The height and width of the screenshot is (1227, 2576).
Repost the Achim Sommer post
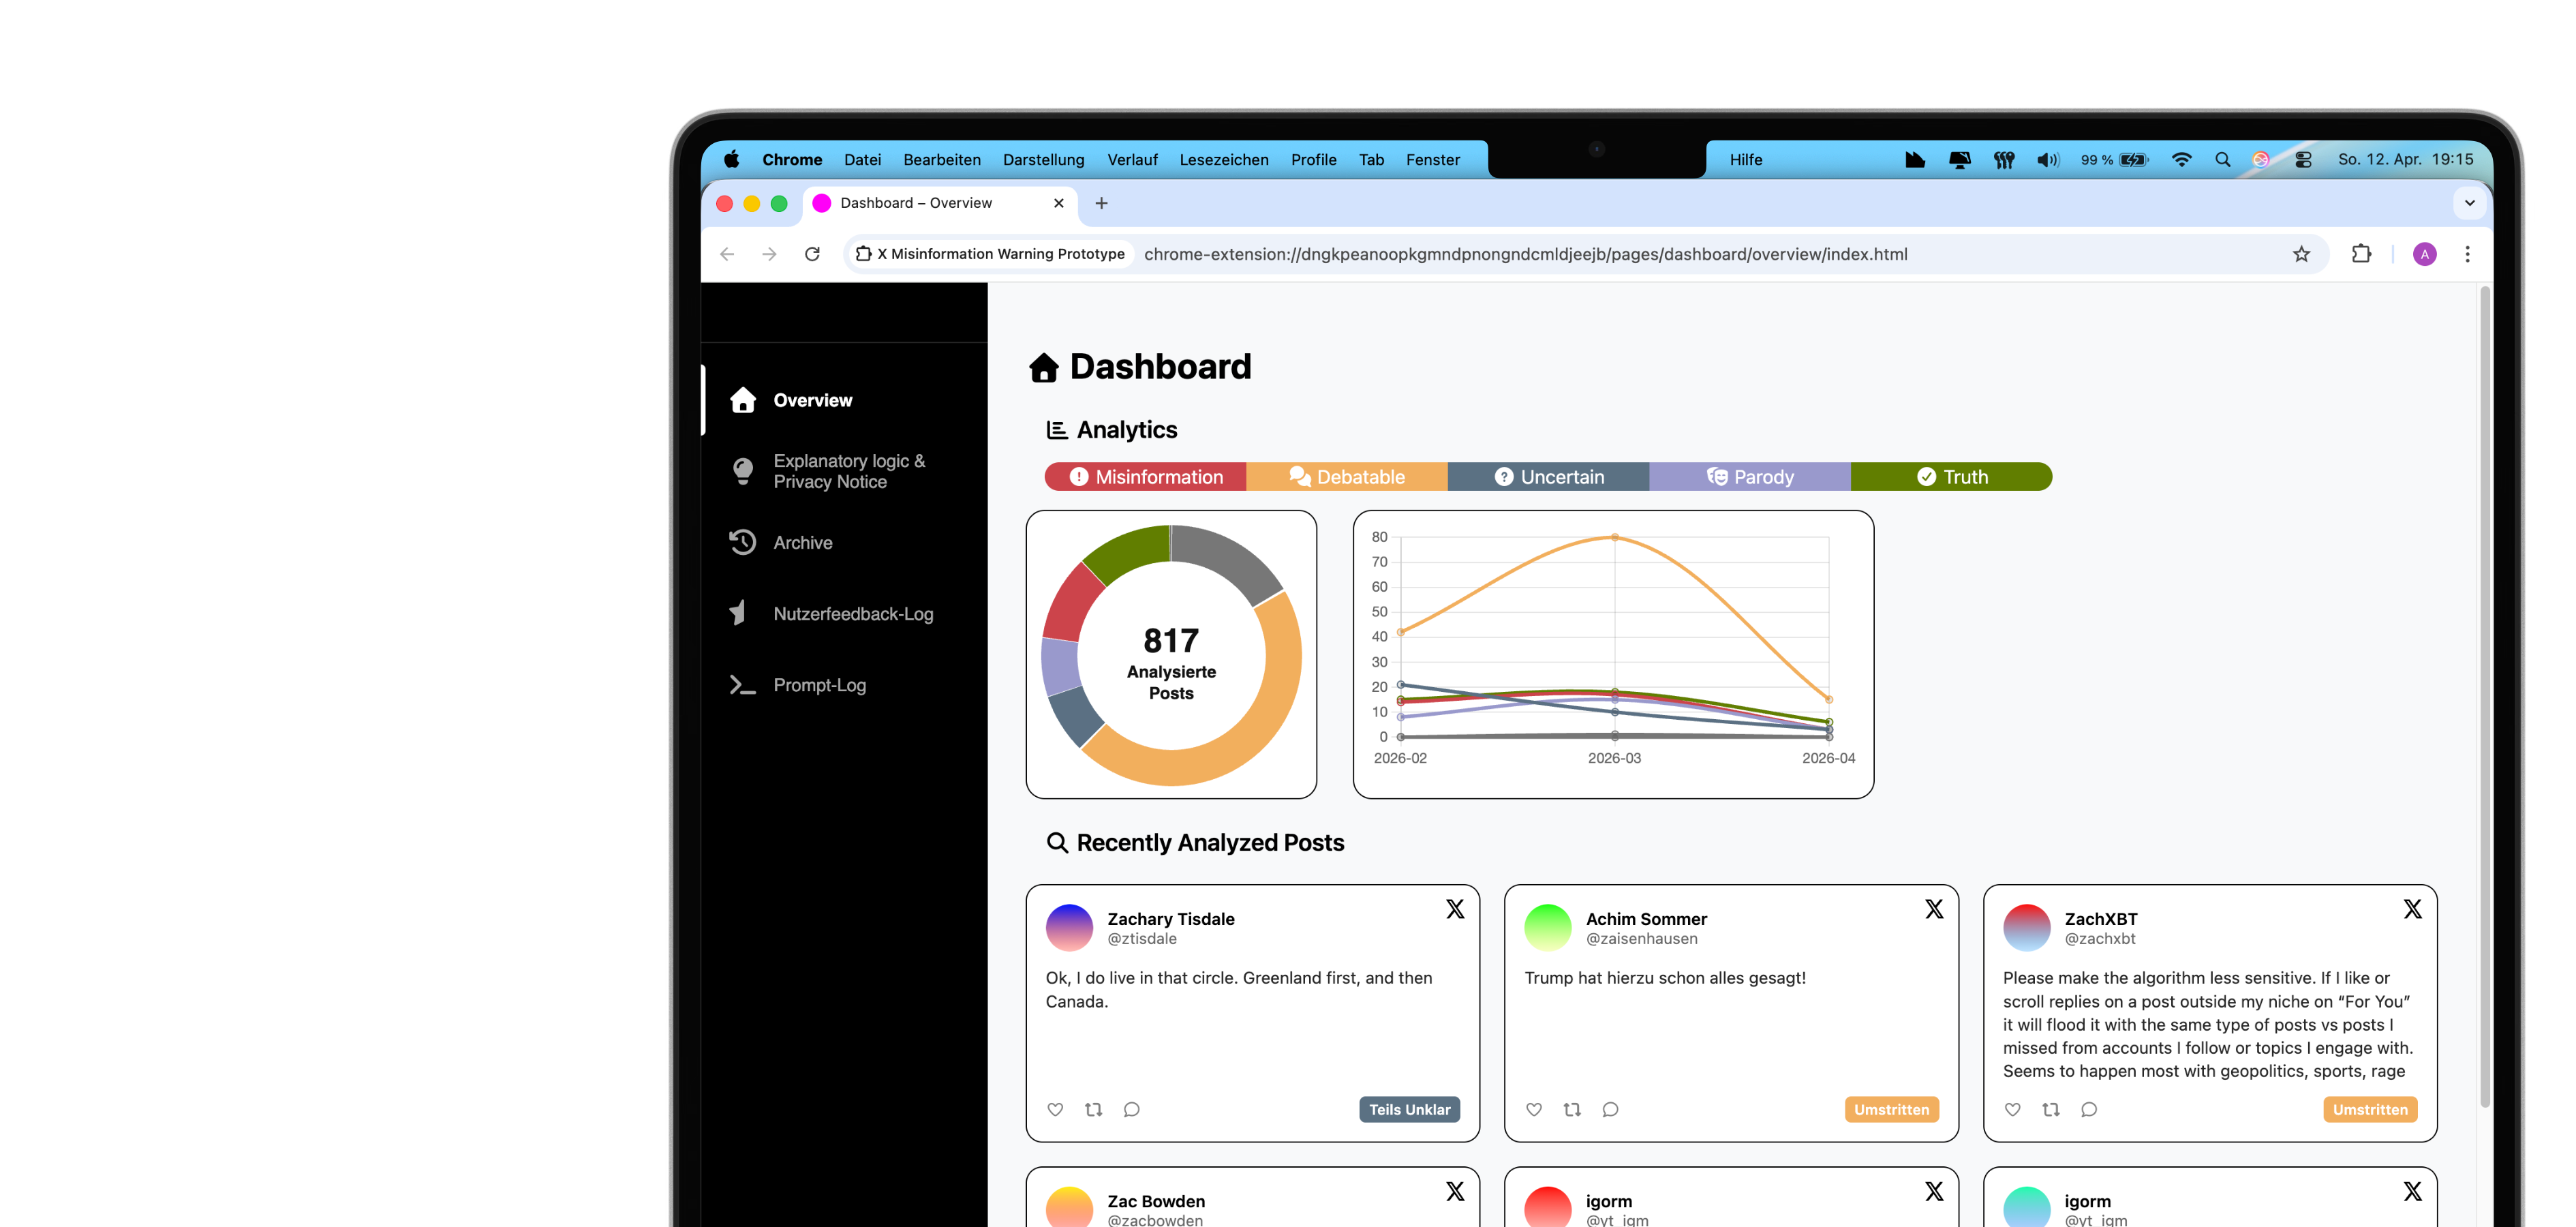(x=1572, y=1109)
